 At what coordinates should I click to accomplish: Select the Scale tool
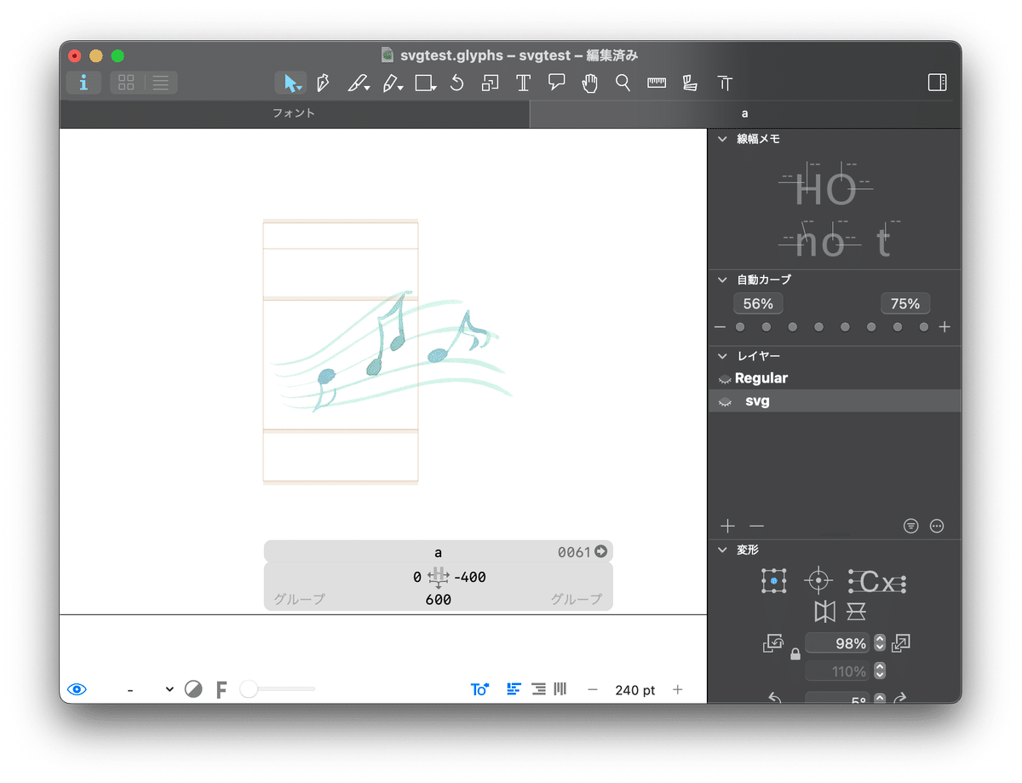tap(490, 83)
